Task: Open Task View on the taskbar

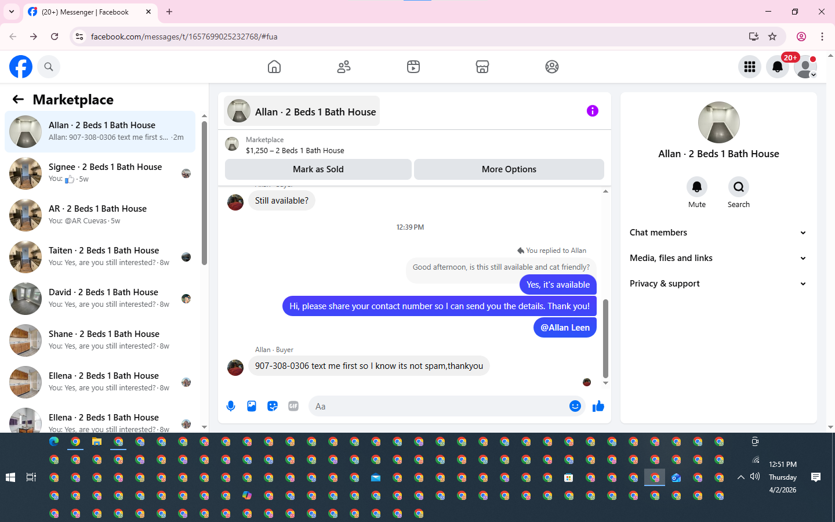Action: (x=31, y=477)
